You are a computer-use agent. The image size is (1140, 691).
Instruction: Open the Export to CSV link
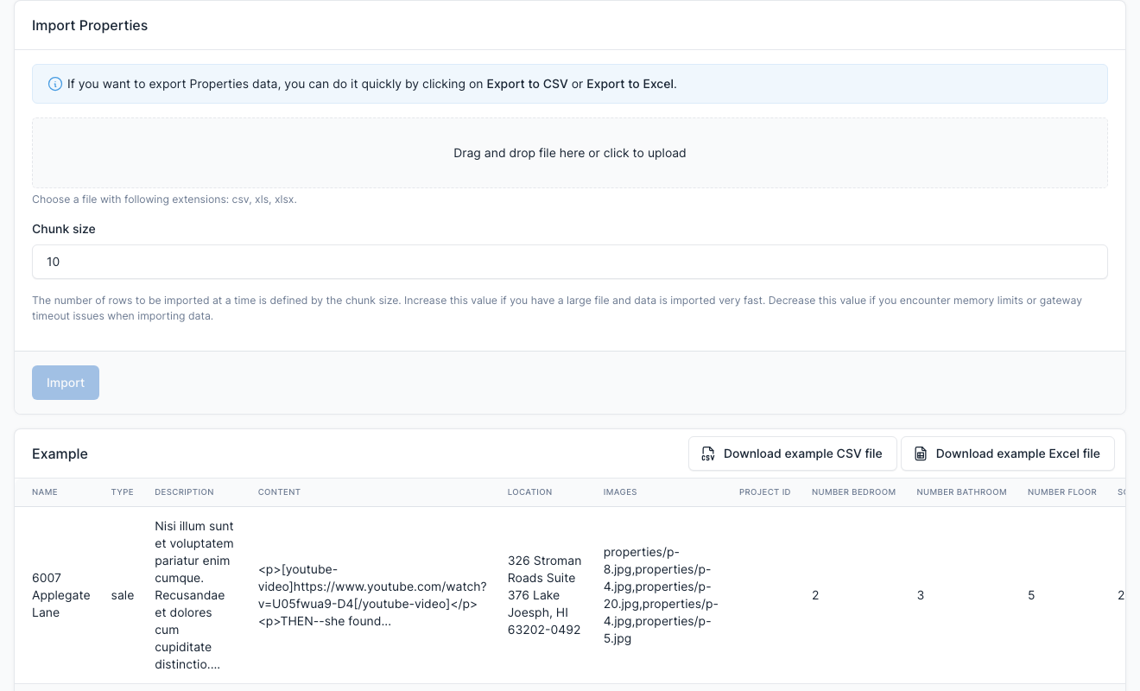527,84
